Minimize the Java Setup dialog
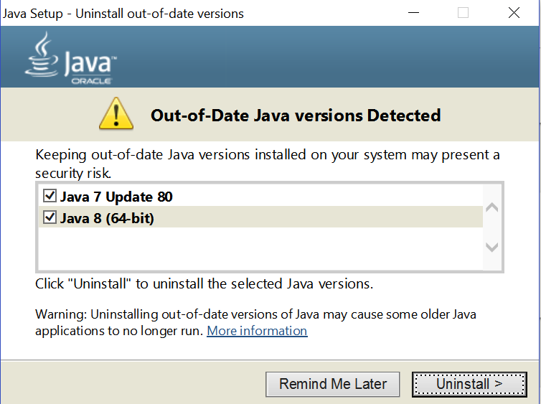 [413, 13]
